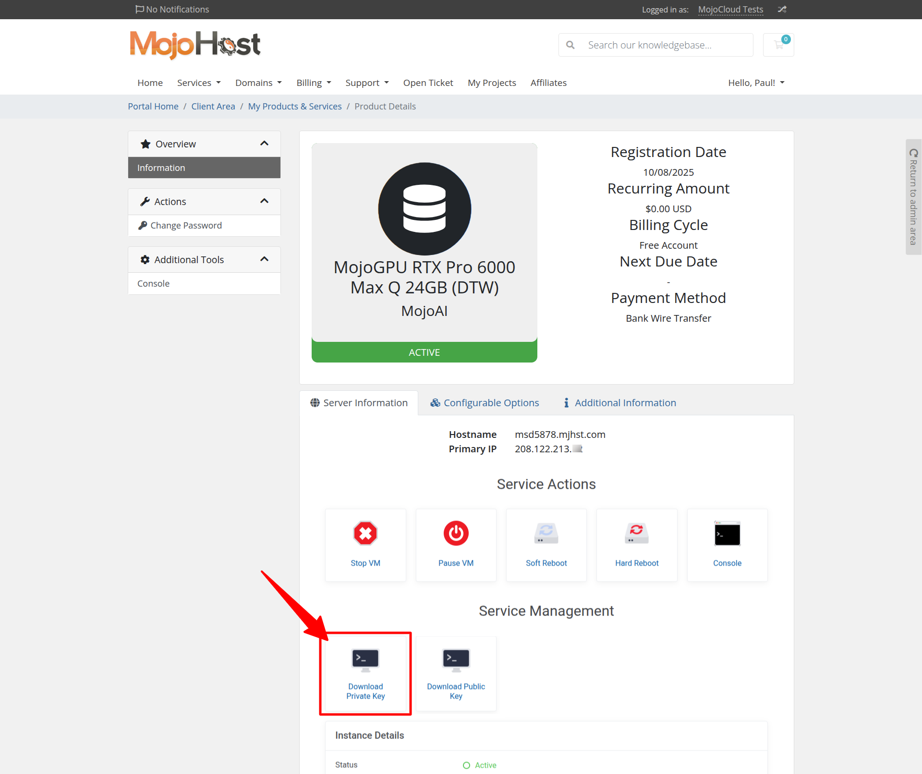Click the Download Public Key icon

[x=456, y=660]
